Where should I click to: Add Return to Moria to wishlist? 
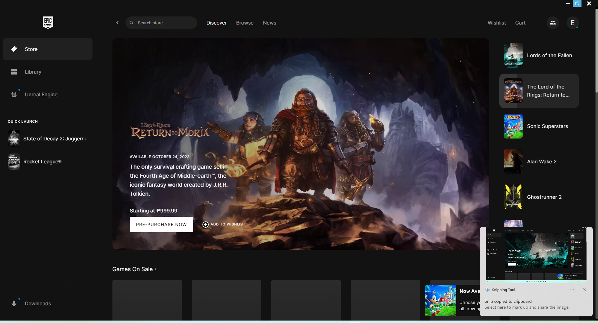click(x=224, y=224)
